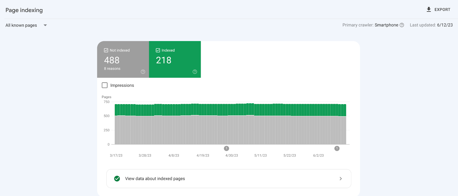The width and height of the screenshot is (458, 196).
Task: Open the Primary crawler help icon
Action: click(402, 25)
